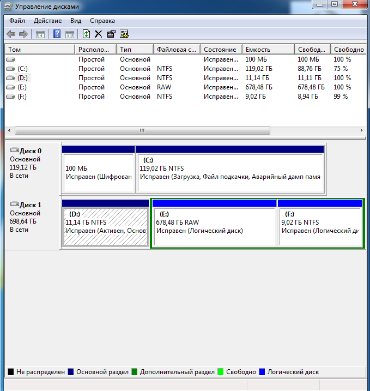
Task: Select the drive icon next to (C:) in list
Action: click(10, 69)
